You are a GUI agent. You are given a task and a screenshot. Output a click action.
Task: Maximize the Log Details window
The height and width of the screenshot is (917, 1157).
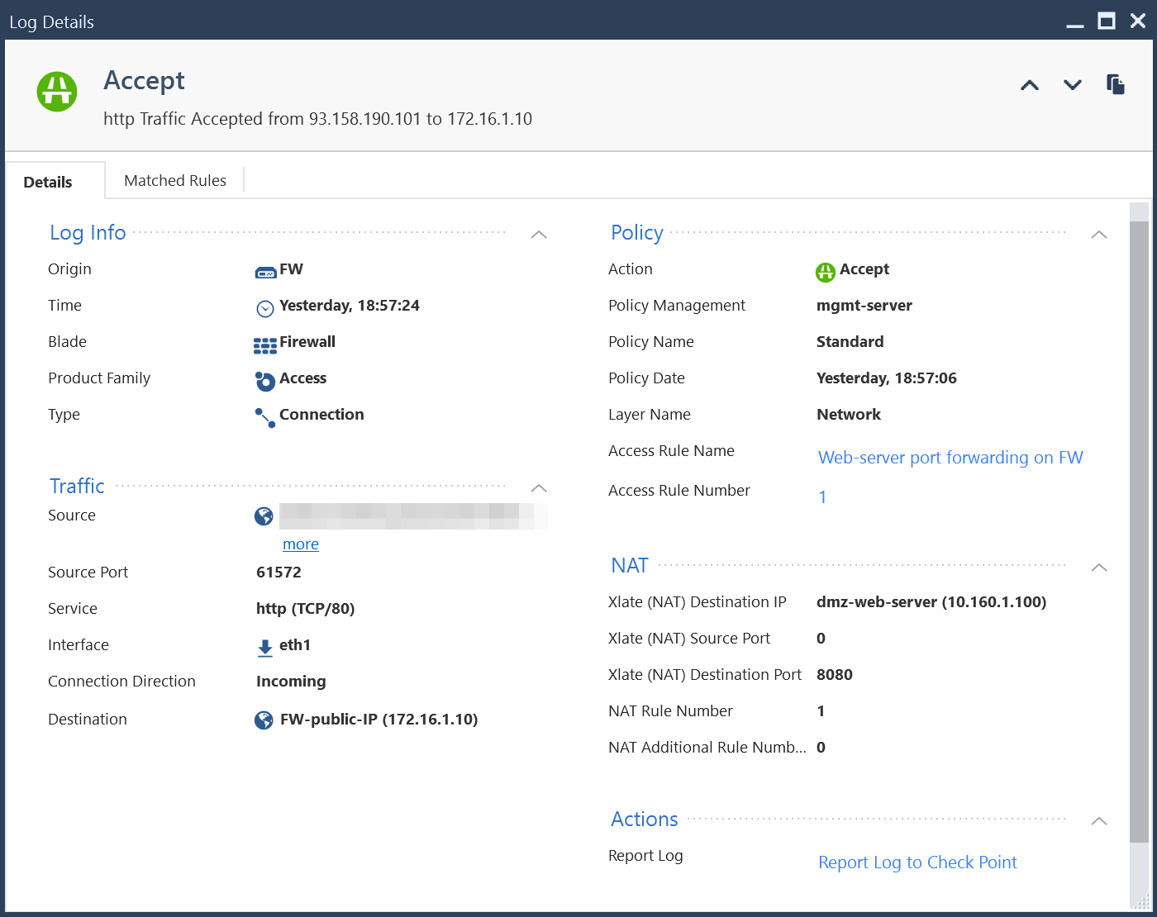(1107, 21)
